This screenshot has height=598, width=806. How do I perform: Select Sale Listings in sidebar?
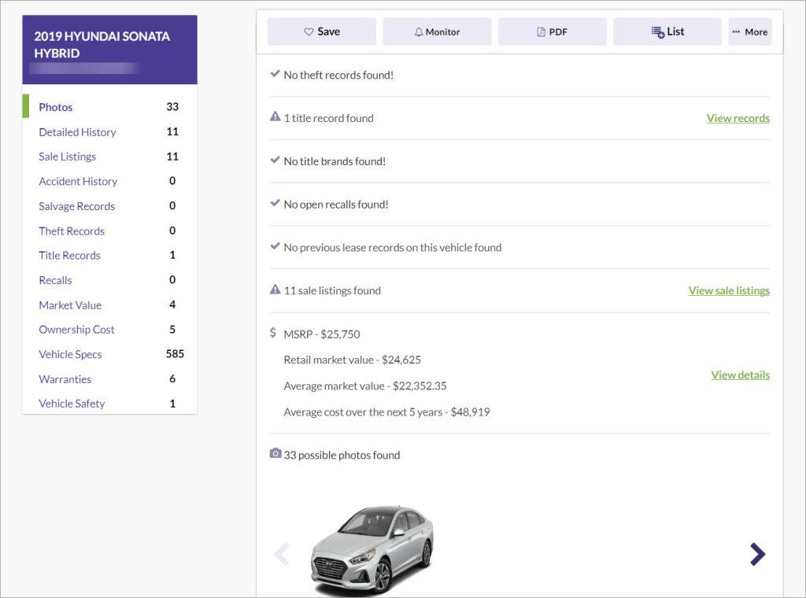pyautogui.click(x=67, y=157)
